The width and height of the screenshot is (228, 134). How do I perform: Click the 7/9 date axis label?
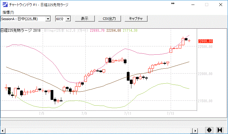tap(84, 113)
